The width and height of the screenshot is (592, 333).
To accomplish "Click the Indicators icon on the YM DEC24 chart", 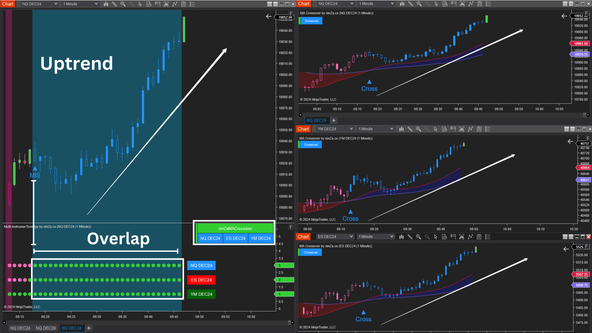I will (x=462, y=129).
